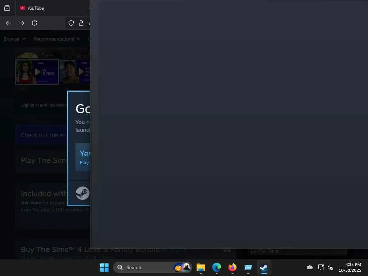Screen dimensions: 368x276
Task: Click the Yes button in dialog
Action: [x=83, y=157]
